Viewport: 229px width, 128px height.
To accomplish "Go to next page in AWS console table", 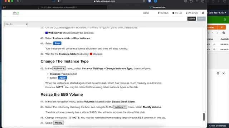I will point(217,33).
